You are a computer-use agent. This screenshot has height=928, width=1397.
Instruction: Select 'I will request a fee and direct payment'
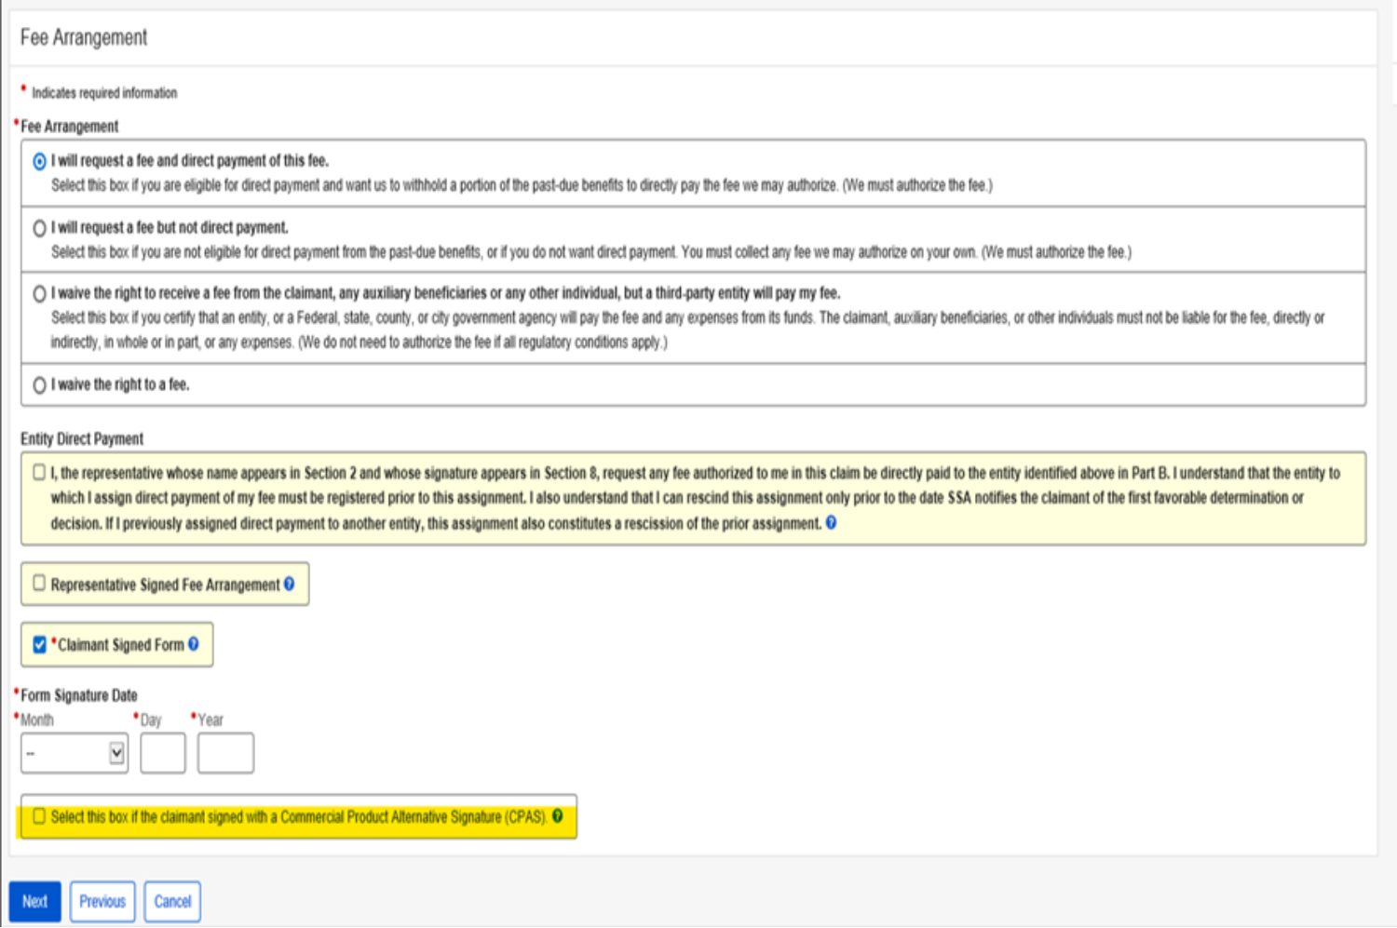[39, 162]
